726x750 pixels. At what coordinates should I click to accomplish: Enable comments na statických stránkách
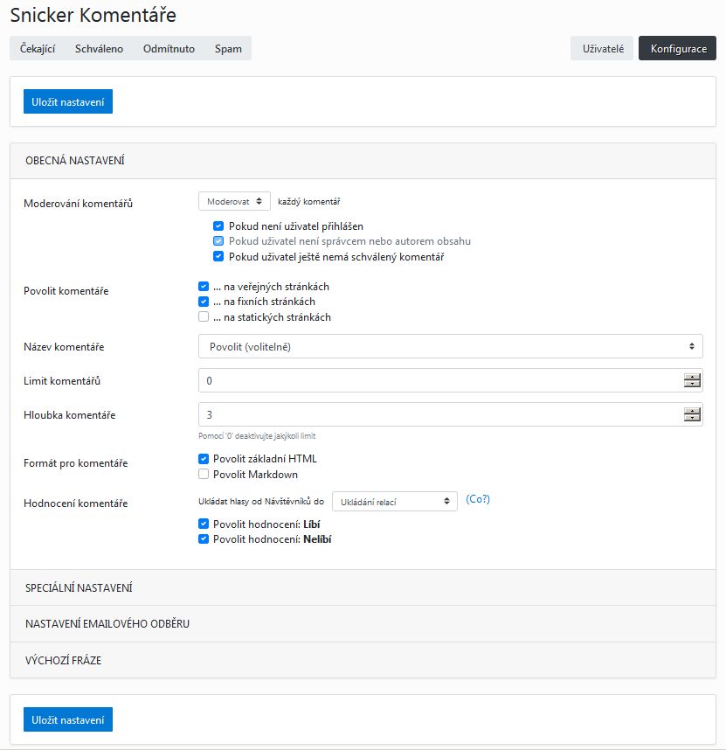coord(204,317)
